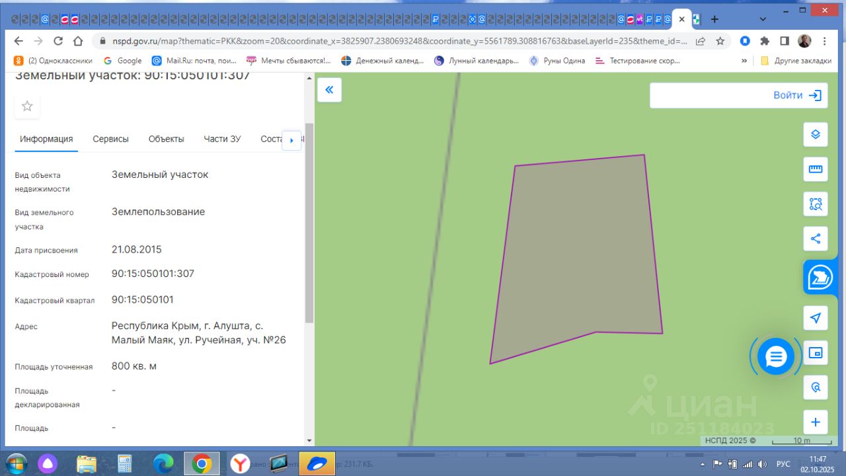The width and height of the screenshot is (846, 476).
Task: Open the location search pin tool
Action: click(x=816, y=387)
